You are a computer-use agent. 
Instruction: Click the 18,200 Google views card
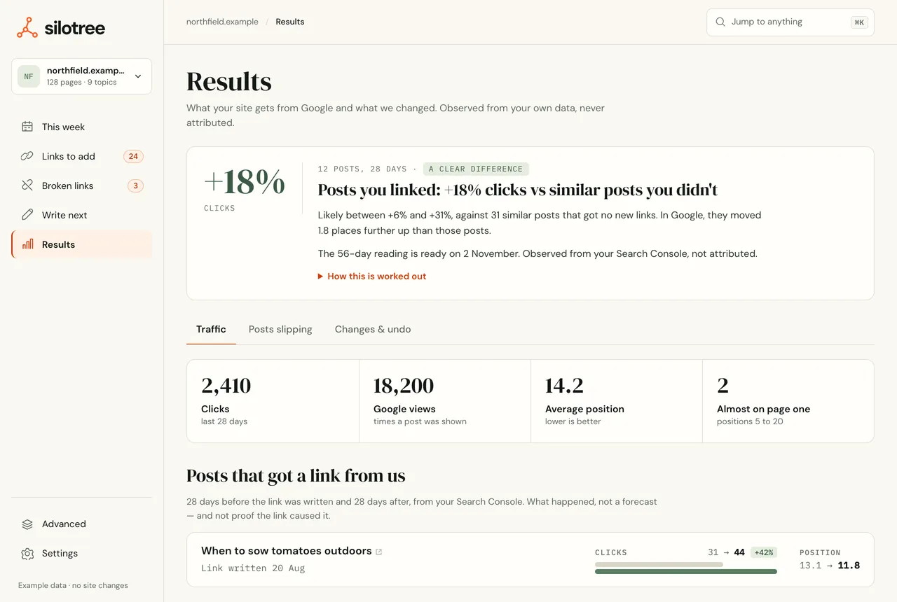pos(445,401)
